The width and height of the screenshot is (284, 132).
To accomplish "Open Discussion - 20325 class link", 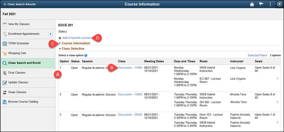I will click(130, 115).
